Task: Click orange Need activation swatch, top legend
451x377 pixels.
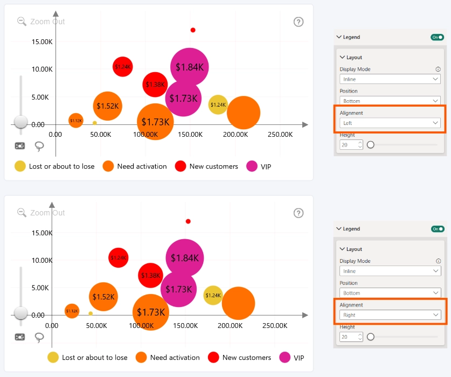Action: [x=108, y=166]
